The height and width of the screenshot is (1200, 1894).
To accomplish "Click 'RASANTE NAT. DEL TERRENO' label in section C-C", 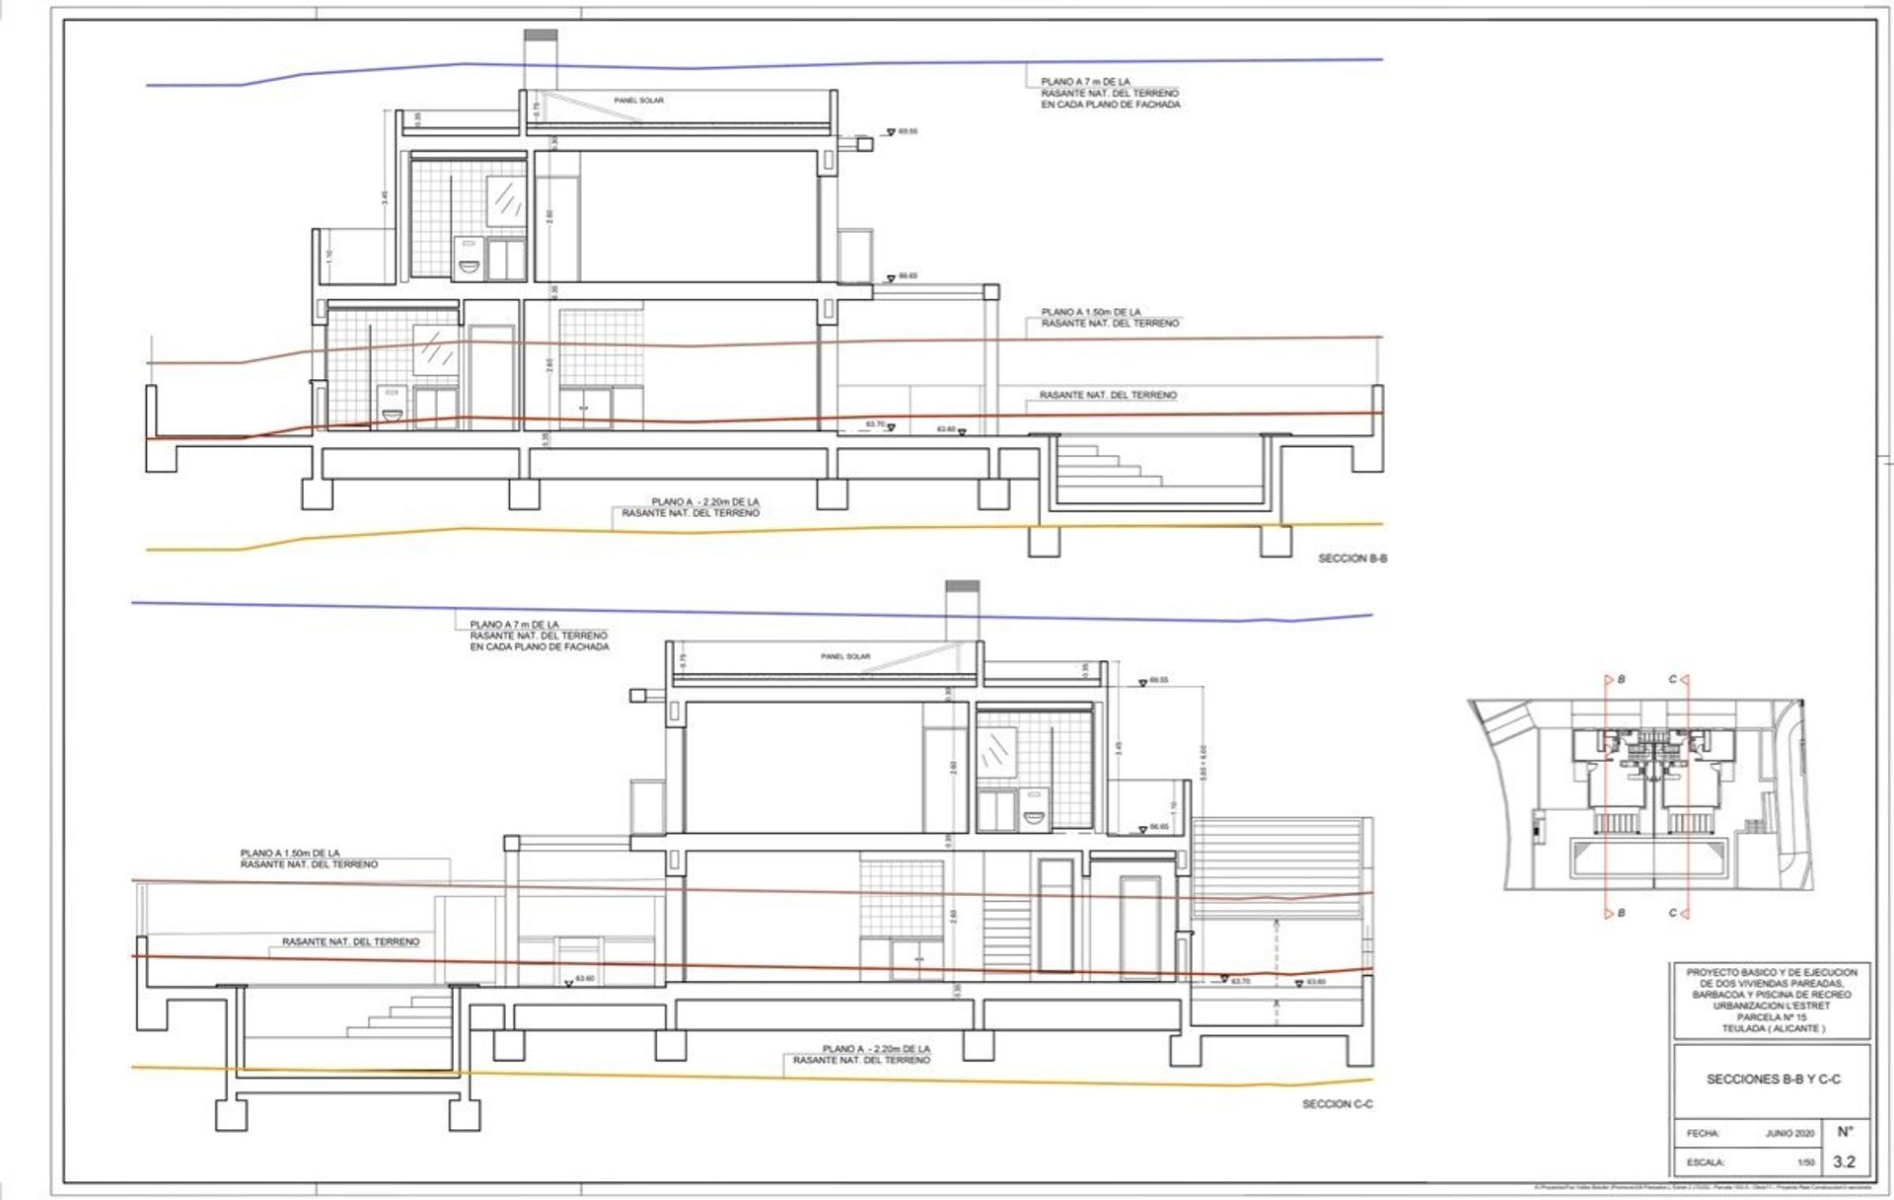I will tap(351, 941).
